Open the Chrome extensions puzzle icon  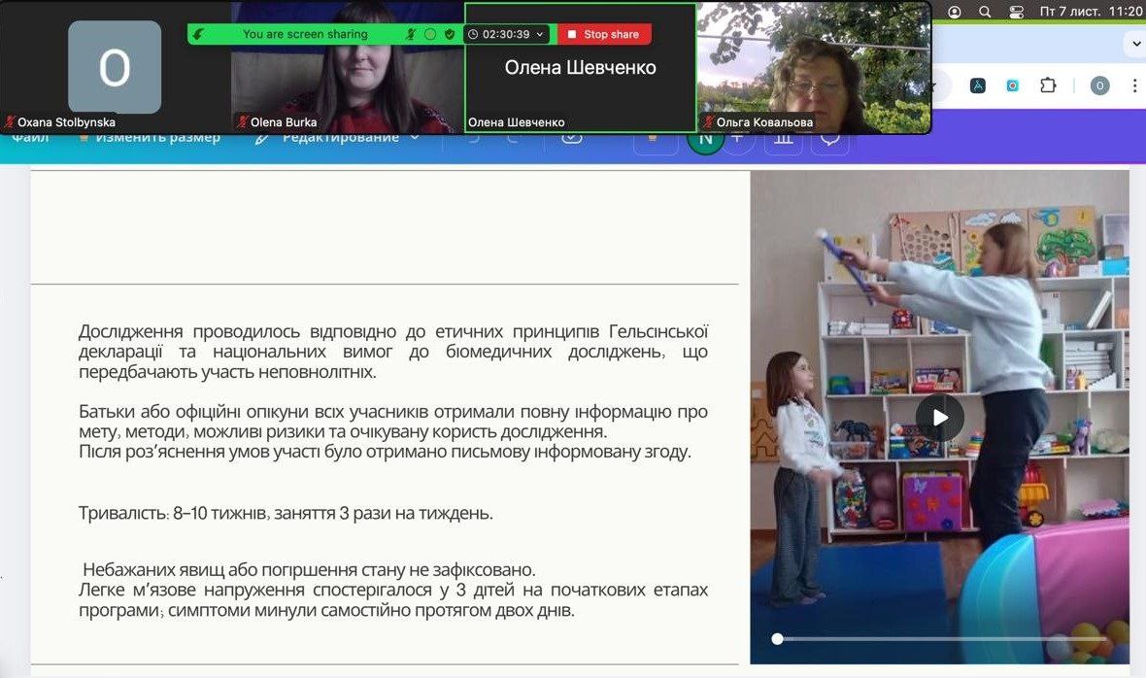(1047, 85)
